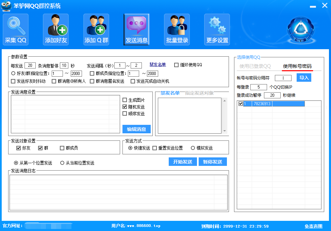The image size is (331, 231).
Task: Open the 批量登录 batch login tool
Action: click(177, 30)
